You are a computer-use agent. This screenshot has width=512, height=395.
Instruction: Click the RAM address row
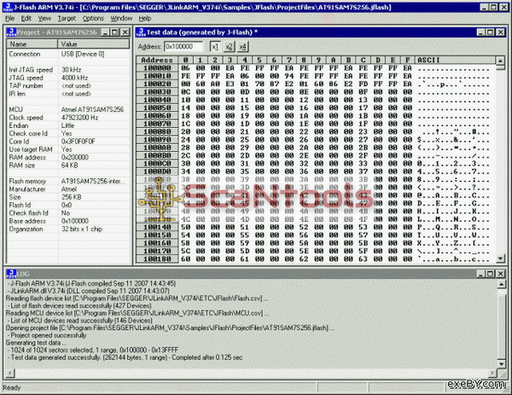(x=68, y=157)
